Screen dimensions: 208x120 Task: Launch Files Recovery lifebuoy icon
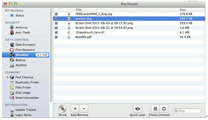coord(12,50)
